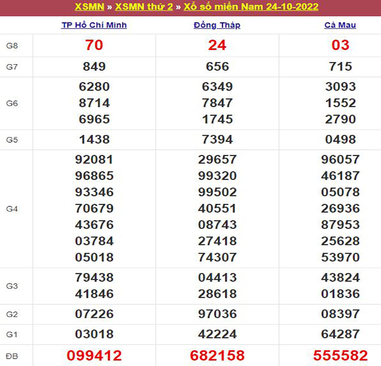The height and width of the screenshot is (366, 381).
Task: Select G6 number 6349
Action: 218,86
